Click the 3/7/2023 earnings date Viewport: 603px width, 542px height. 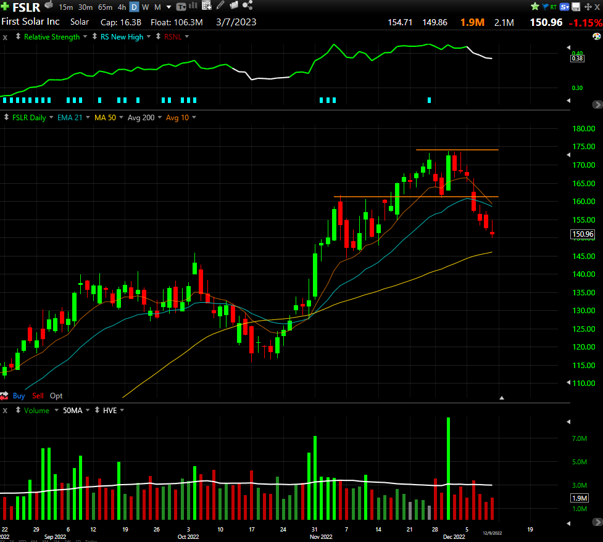coord(236,22)
